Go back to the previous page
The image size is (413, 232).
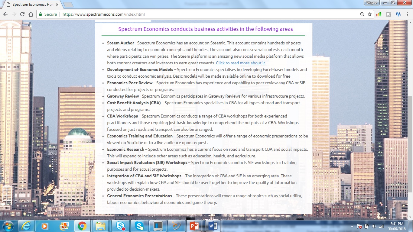click(x=5, y=14)
